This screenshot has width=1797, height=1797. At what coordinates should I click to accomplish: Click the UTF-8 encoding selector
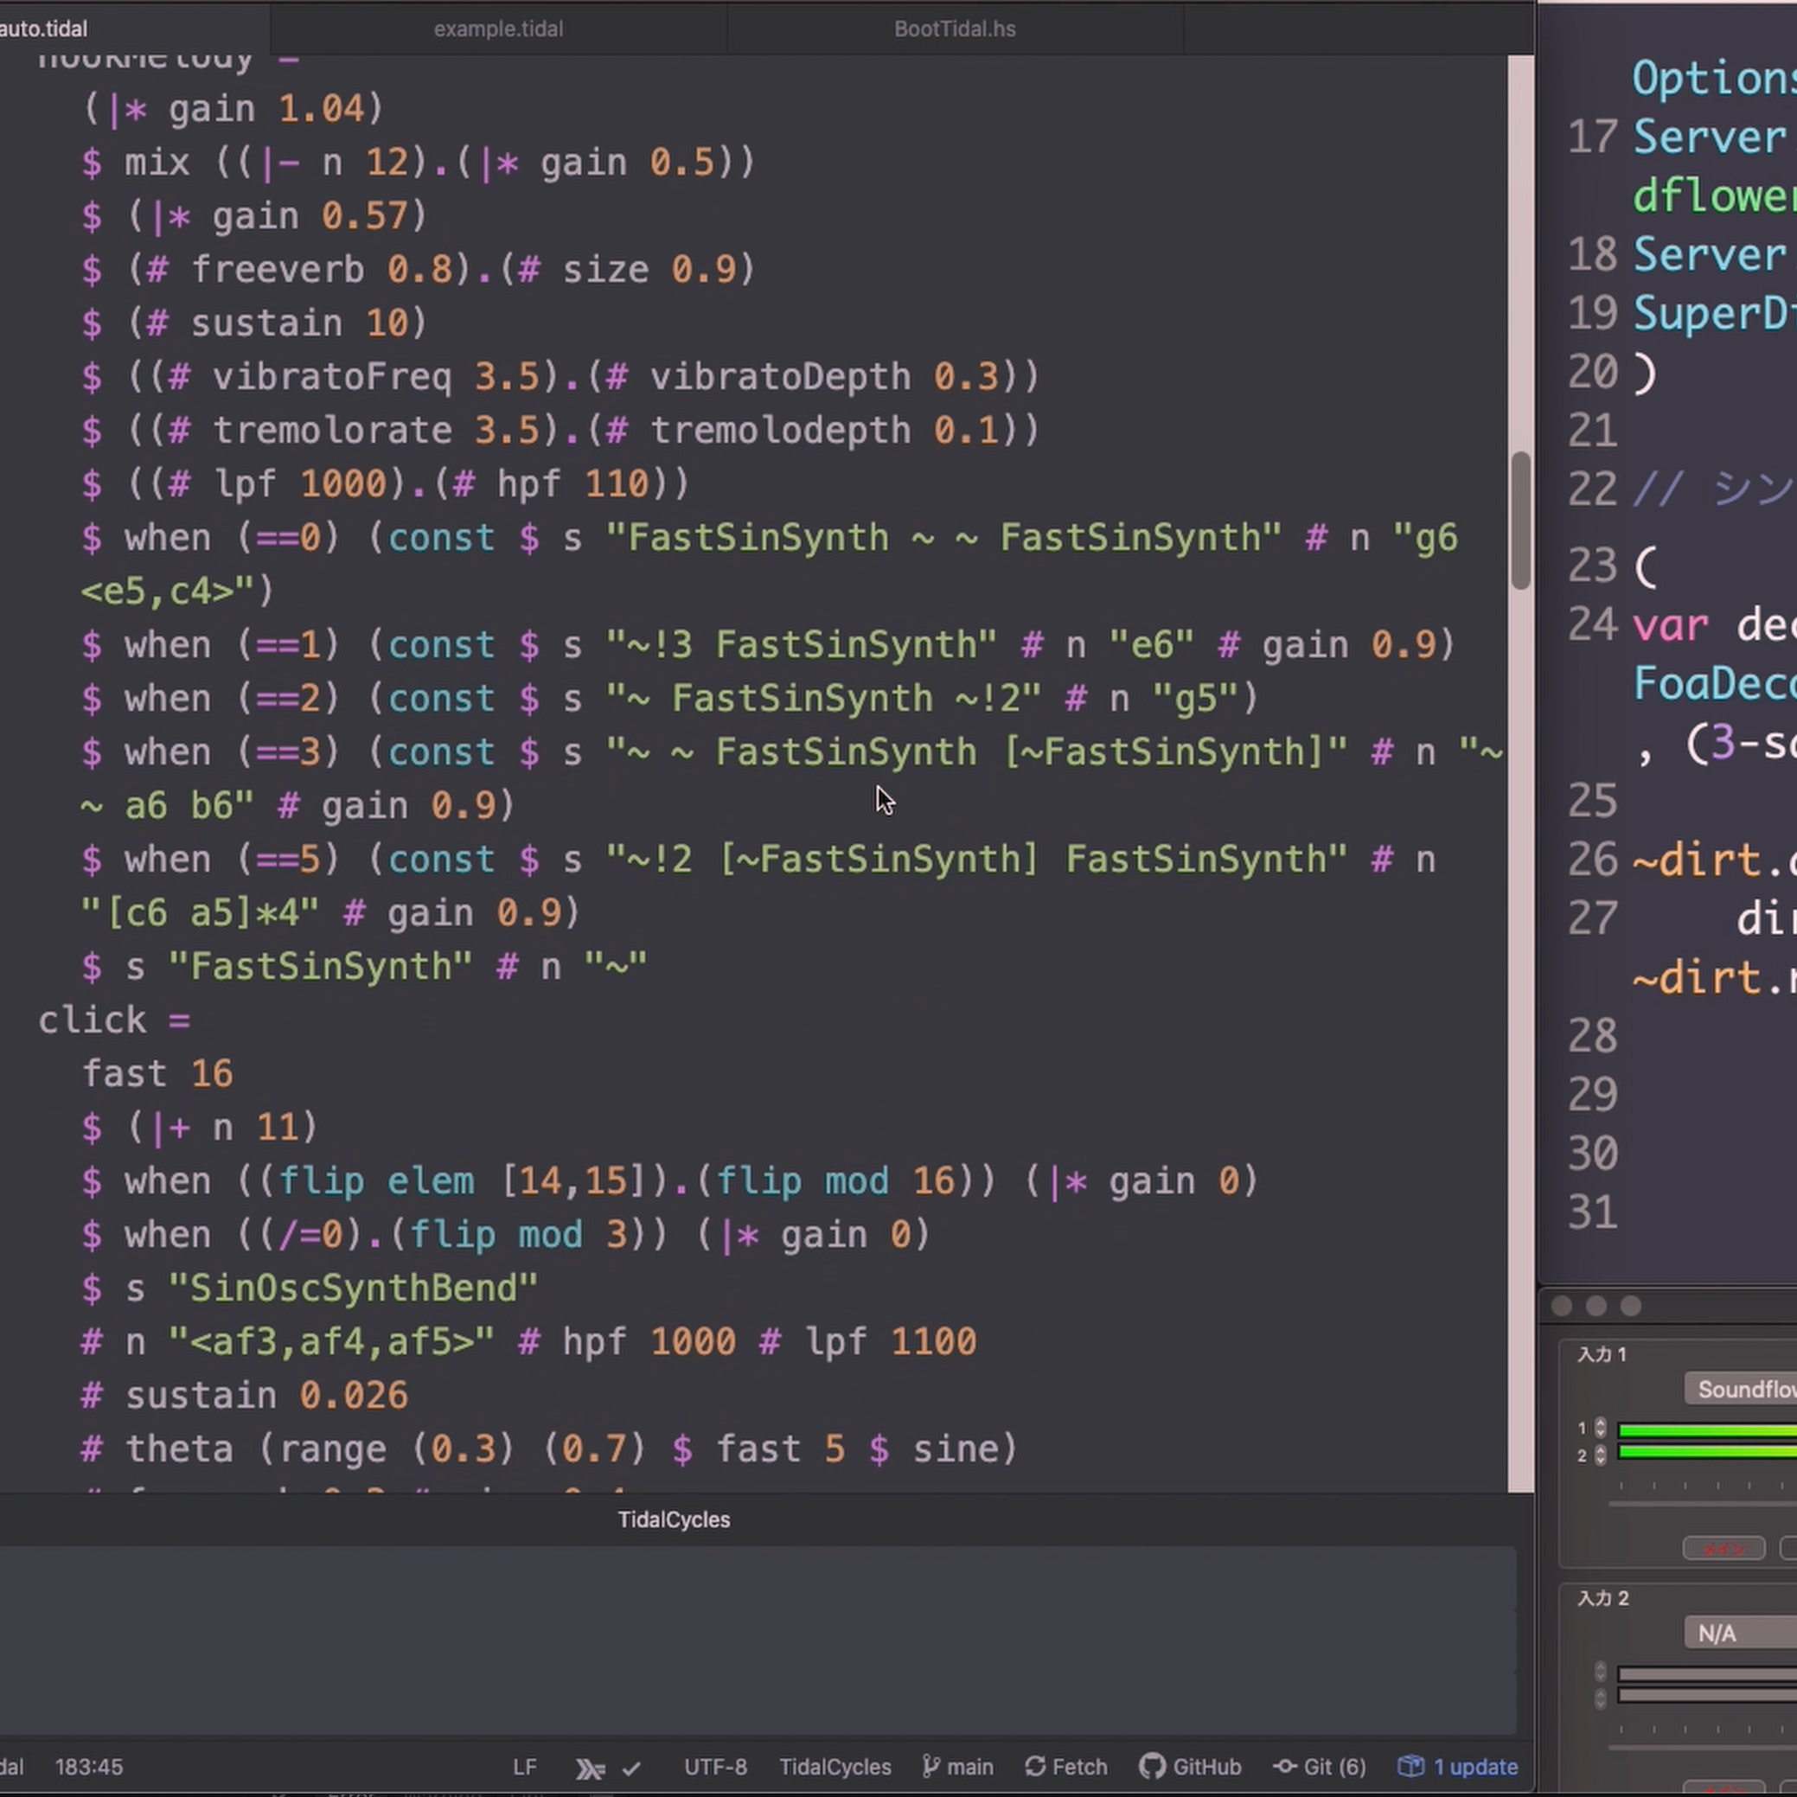715,1768
